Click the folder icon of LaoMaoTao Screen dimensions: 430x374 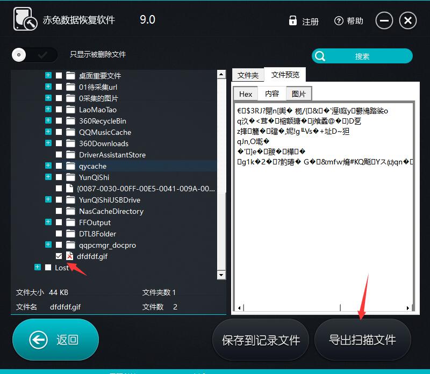70,110
